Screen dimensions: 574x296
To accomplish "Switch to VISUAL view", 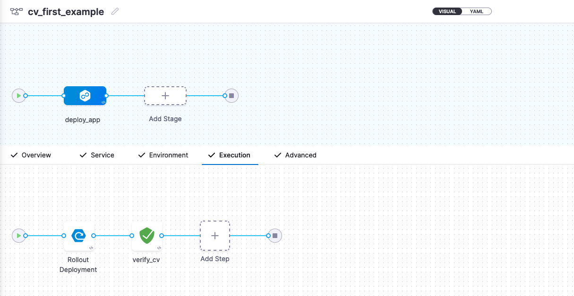I will pyautogui.click(x=447, y=11).
